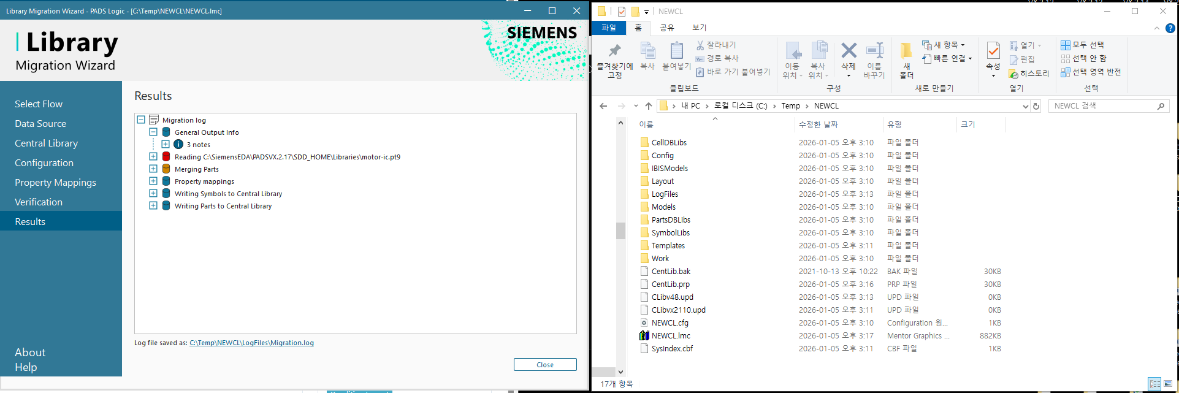
Task: Click the Delete (삭제) icon in ribbon
Action: [x=849, y=52]
